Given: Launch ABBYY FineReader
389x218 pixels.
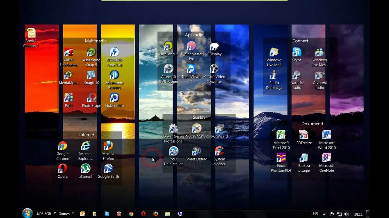Looking at the screenshot, I should tap(69, 57).
